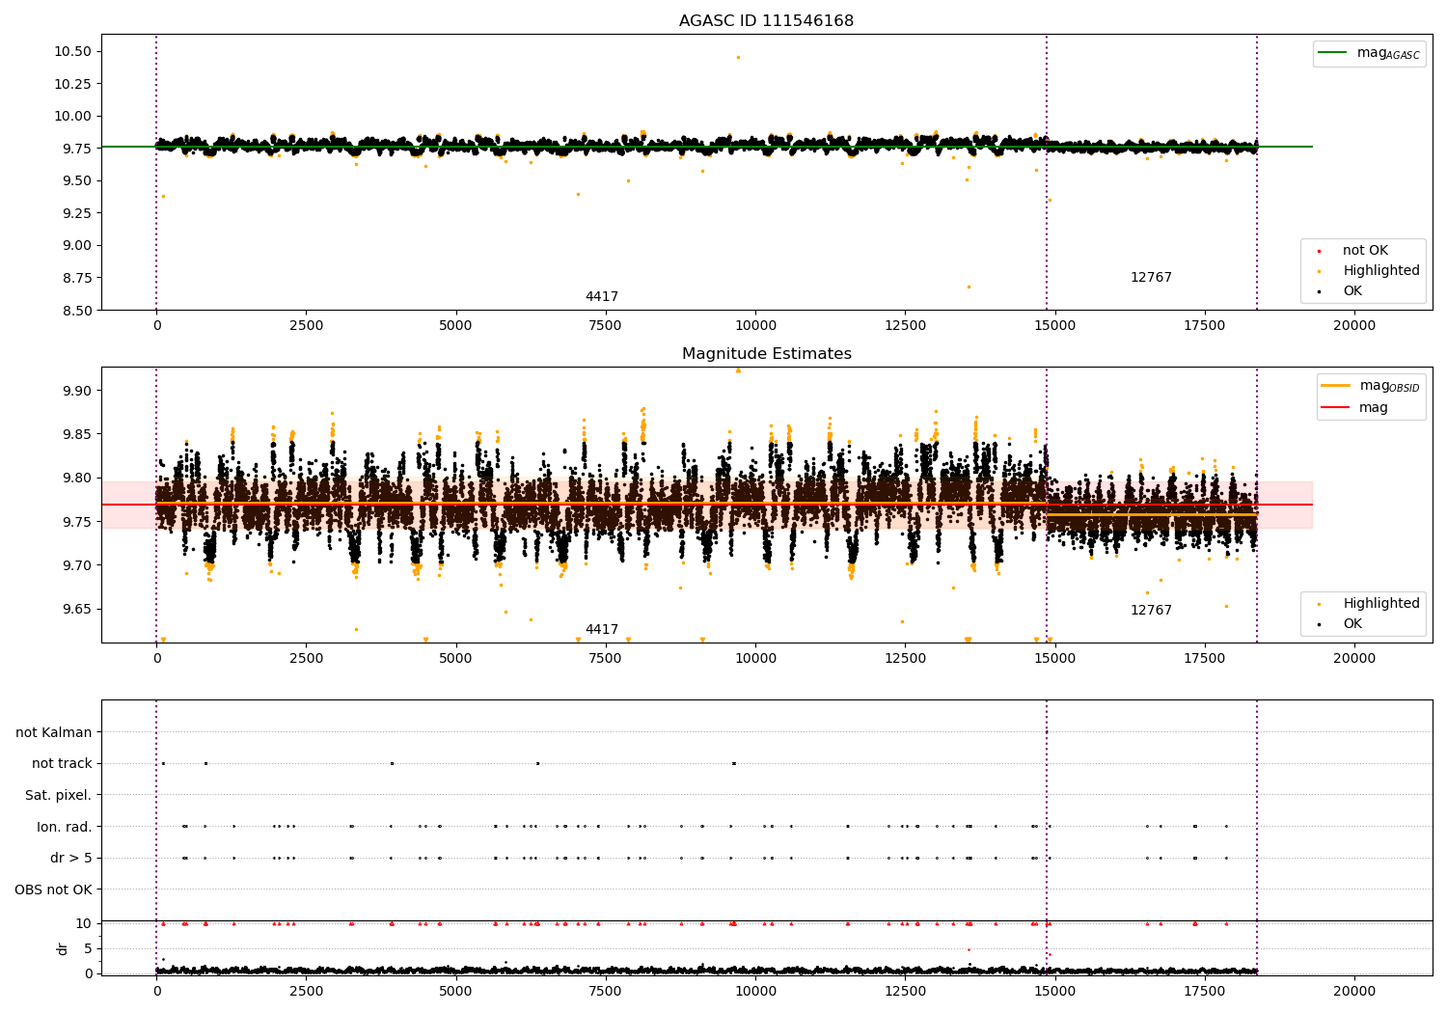Image resolution: width=1447 pixels, height=1013 pixels.
Task: Click the "10.00" y-axis tick label
Action: (x=73, y=116)
